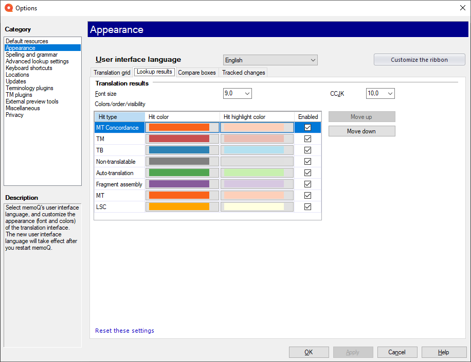Change highlight color for Non-translatable
The height and width of the screenshot is (362, 471).
tap(257, 162)
